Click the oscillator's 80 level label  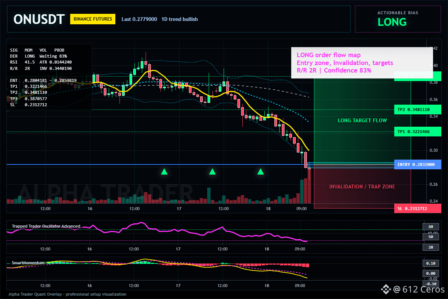(x=430, y=226)
